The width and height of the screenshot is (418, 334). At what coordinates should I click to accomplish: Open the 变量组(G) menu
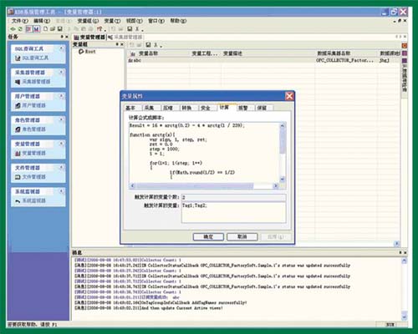click(x=88, y=21)
